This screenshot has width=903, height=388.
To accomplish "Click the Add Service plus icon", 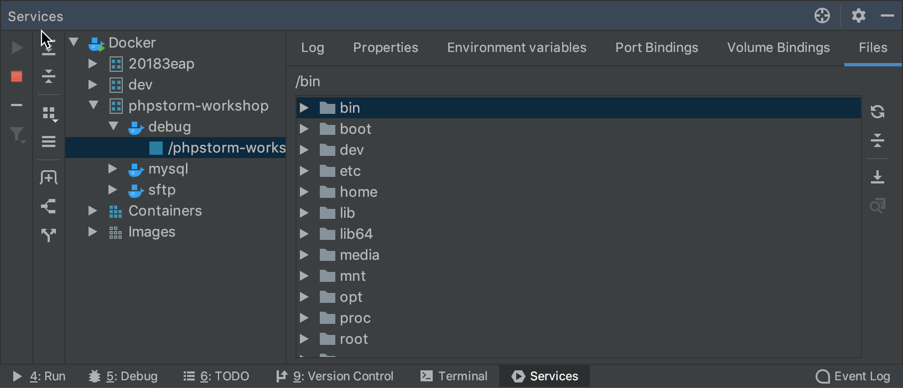I will (x=49, y=177).
